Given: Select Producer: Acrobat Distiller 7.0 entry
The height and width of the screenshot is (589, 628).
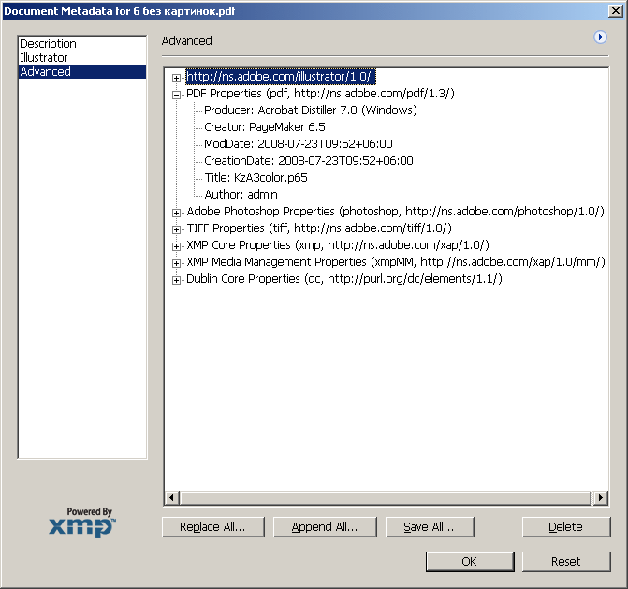Looking at the screenshot, I should point(311,110).
